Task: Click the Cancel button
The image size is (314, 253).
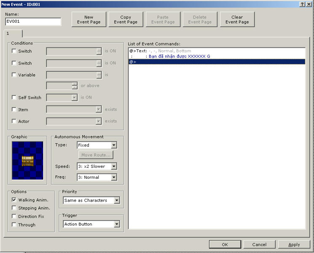Action: 259,245
